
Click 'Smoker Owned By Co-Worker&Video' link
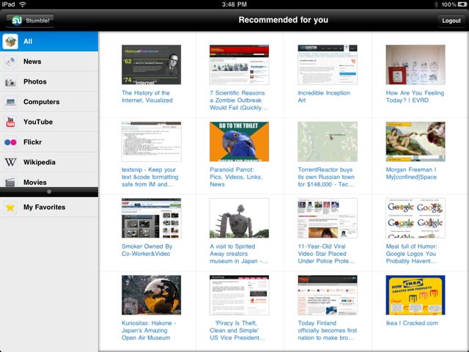pyautogui.click(x=147, y=250)
